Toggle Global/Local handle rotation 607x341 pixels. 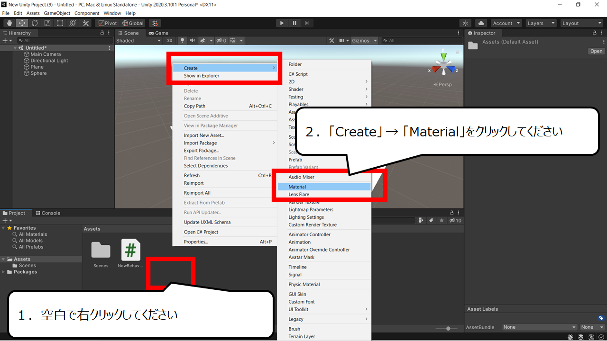coord(133,23)
